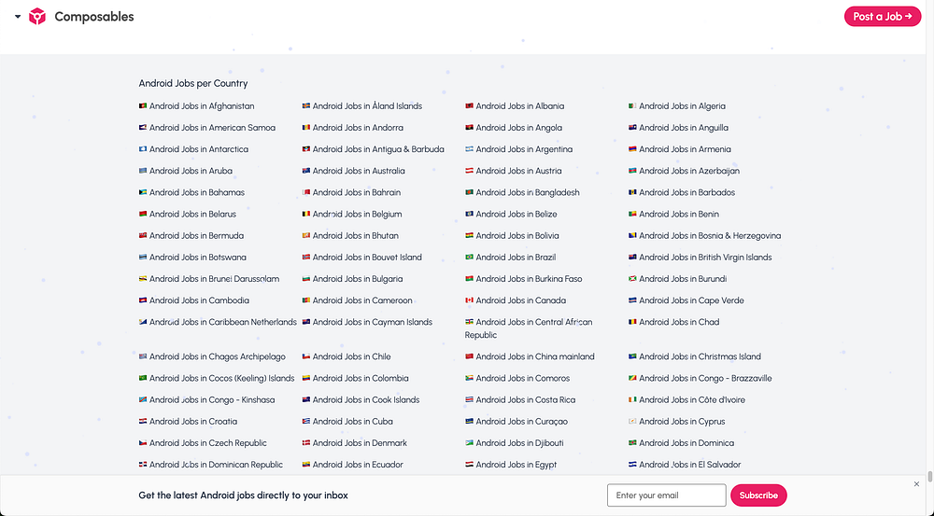Click the Colombia flag icon
Screen dimensions: 934x516
coord(306,379)
